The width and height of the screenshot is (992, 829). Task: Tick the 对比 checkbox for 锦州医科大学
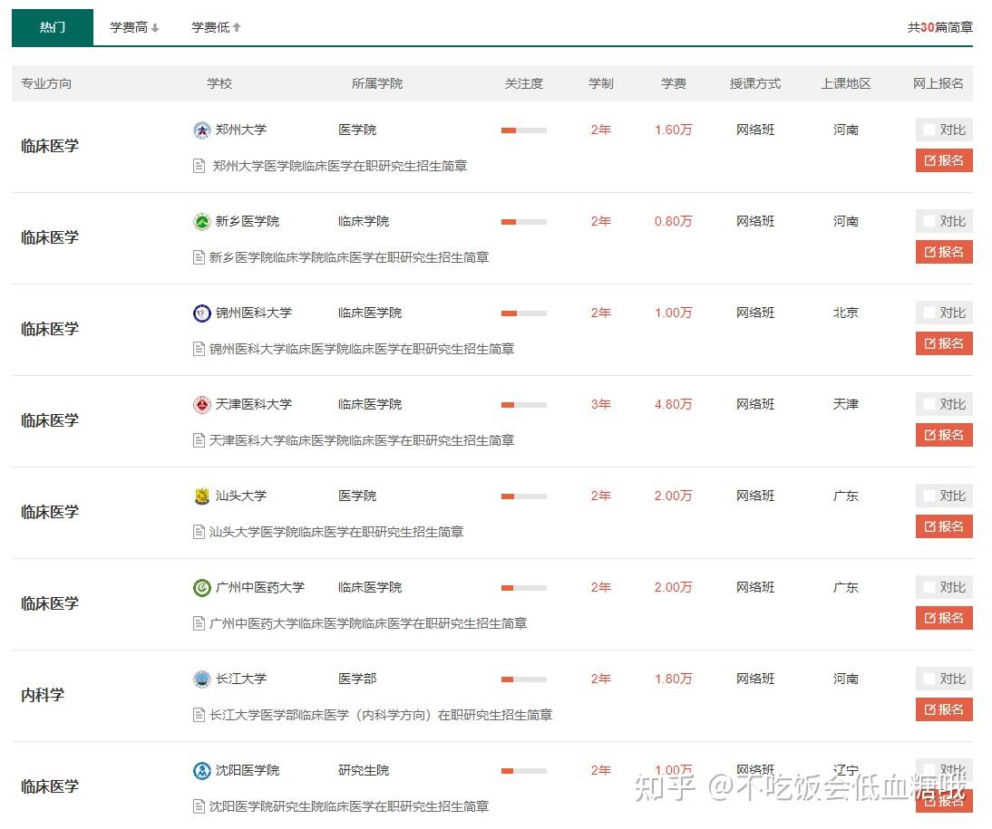929,313
